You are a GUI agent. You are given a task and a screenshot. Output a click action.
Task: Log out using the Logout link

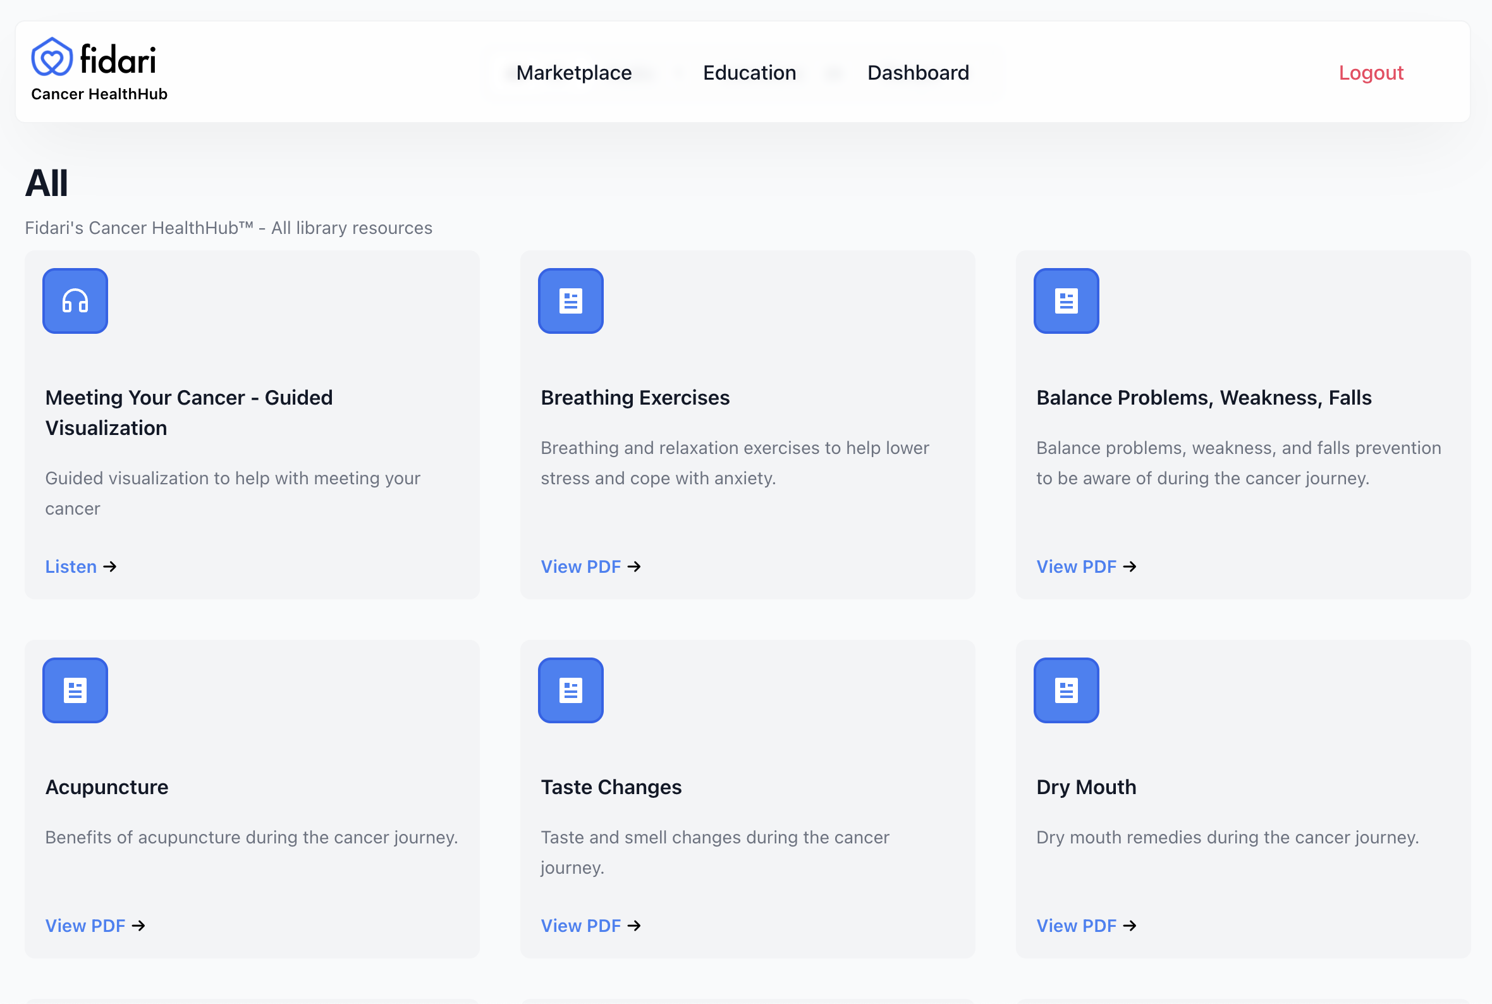tap(1371, 73)
